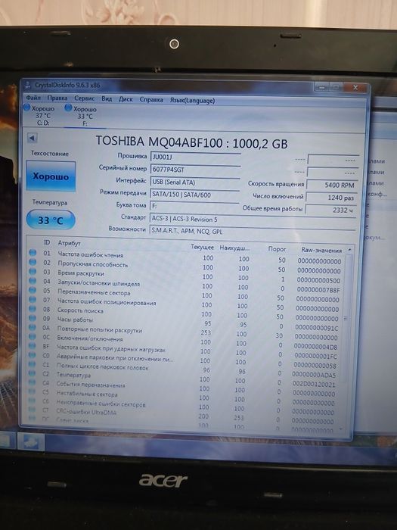Click status icon of attribute 03
Viewport: 397px width, 530px height.
[33, 271]
